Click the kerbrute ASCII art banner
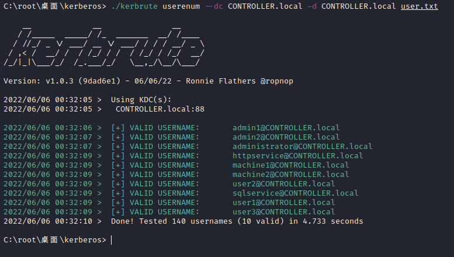Screen dimensions: 454x257 (104, 46)
